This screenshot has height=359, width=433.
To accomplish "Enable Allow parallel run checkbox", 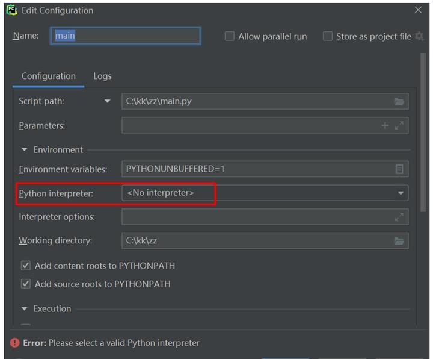I will point(230,36).
